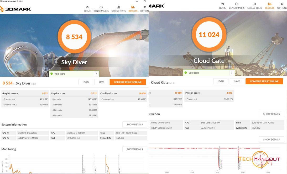Select Results tab in the Sky Diver window
Viewport: 287px width, 174px height.
(x=133, y=9)
